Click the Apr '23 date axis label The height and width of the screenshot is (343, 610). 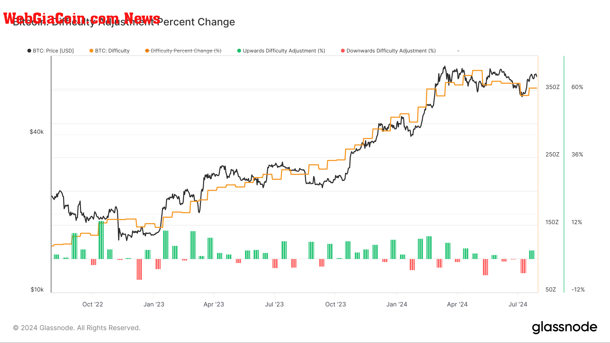click(214, 304)
